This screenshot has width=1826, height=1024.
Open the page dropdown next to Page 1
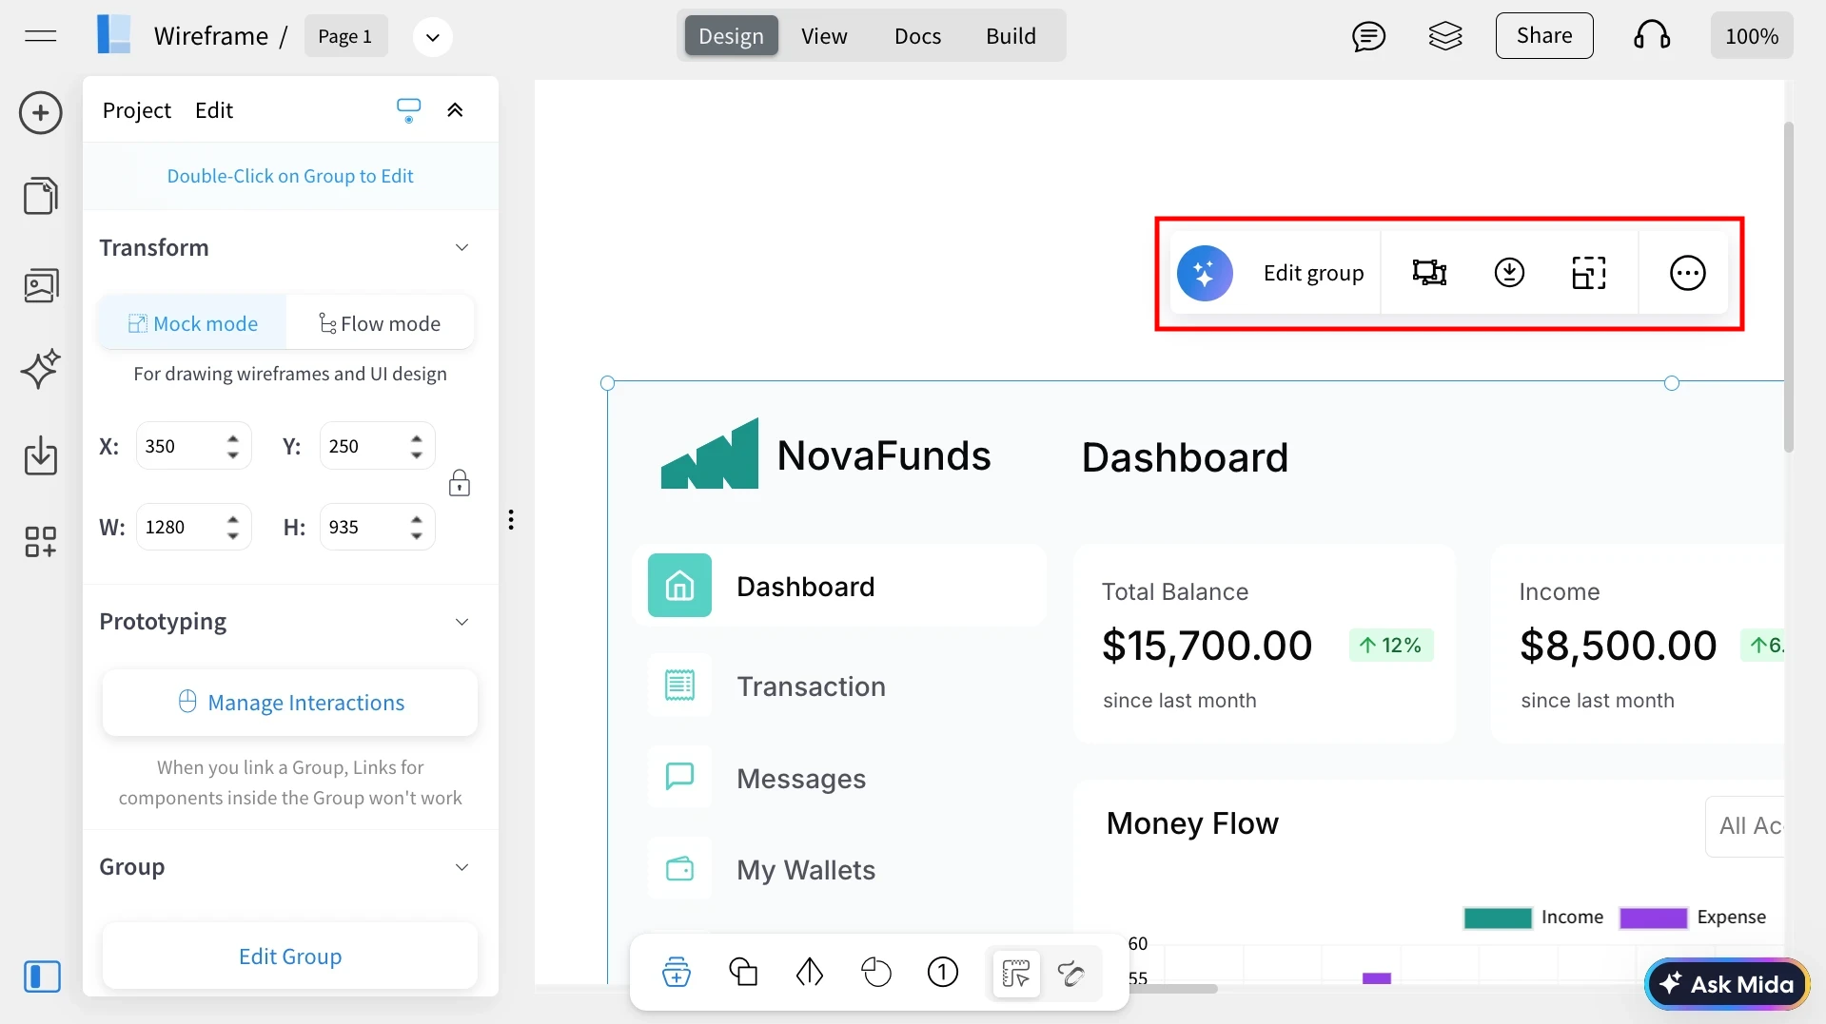tap(432, 37)
